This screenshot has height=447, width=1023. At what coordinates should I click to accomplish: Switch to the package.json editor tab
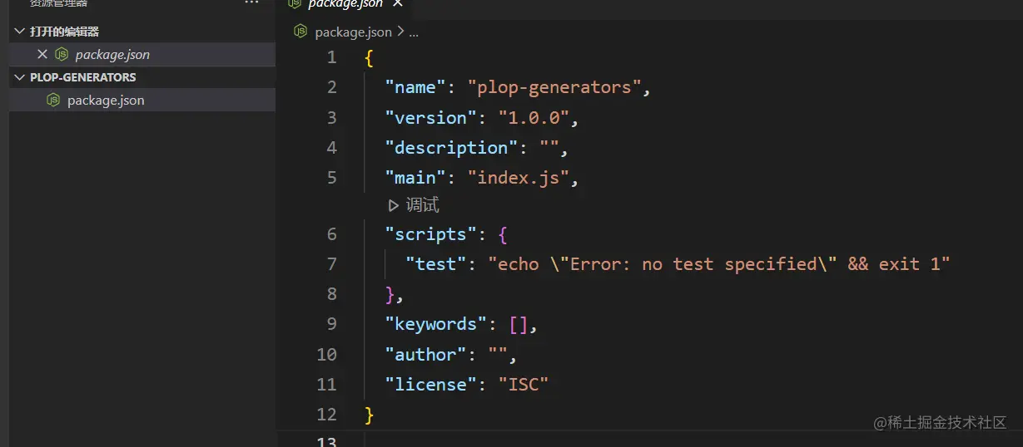point(345,3)
